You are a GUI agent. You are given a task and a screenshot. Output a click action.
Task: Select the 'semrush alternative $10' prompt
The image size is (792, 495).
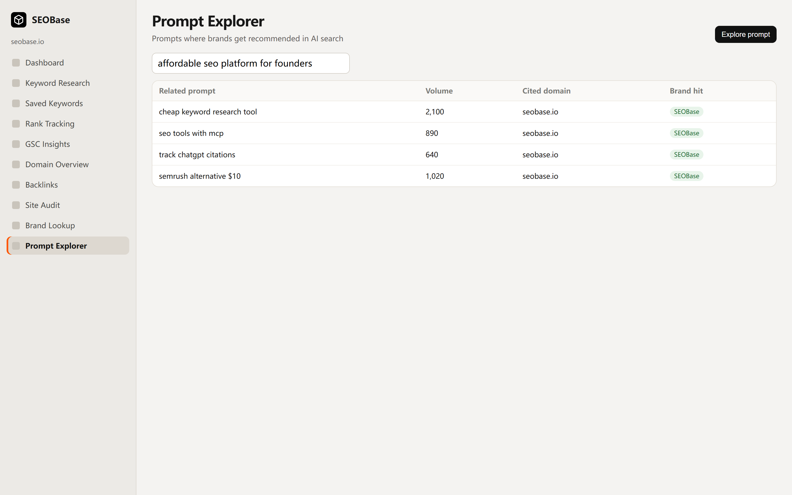click(200, 176)
